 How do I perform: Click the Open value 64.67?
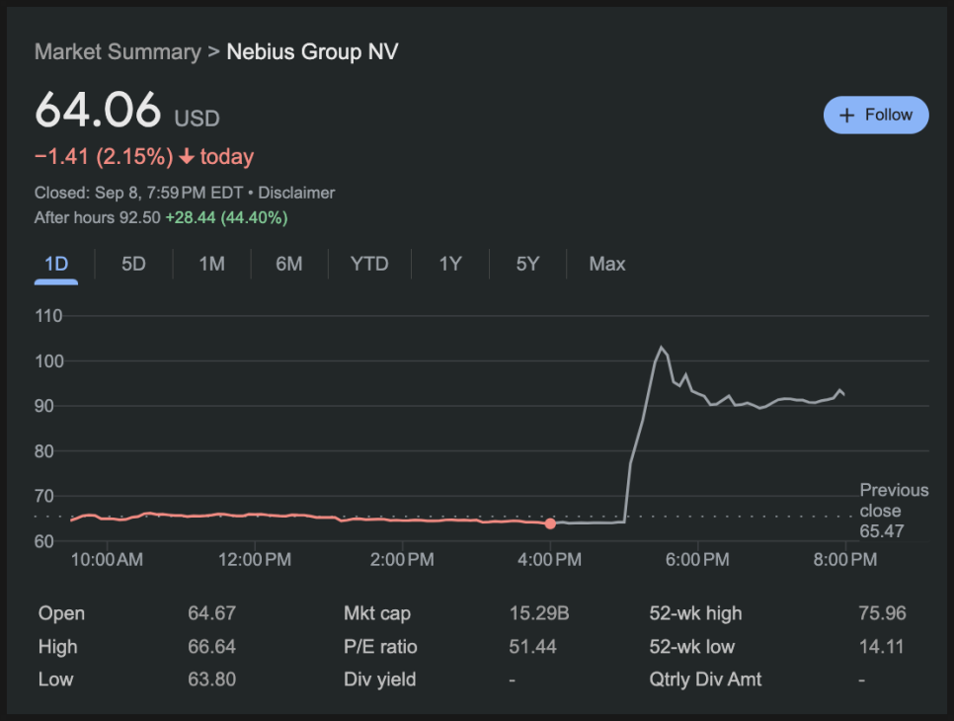pyautogui.click(x=211, y=613)
